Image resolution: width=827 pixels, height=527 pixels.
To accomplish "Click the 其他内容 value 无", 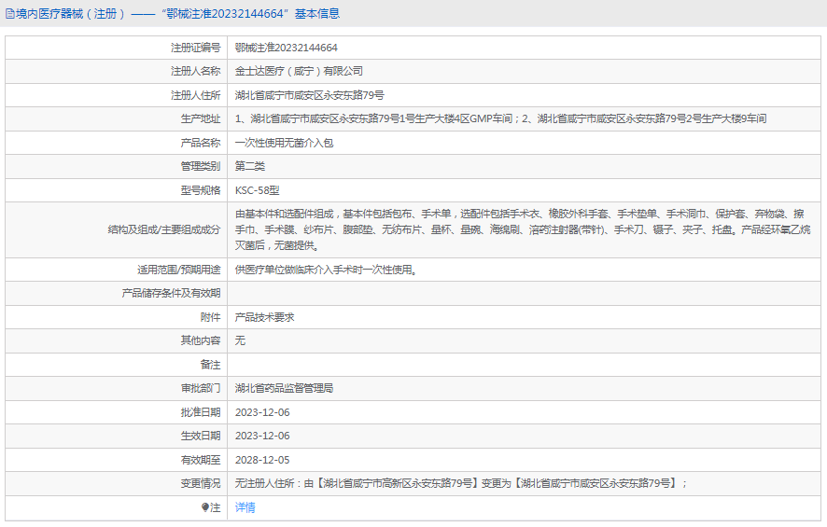I will tap(240, 340).
